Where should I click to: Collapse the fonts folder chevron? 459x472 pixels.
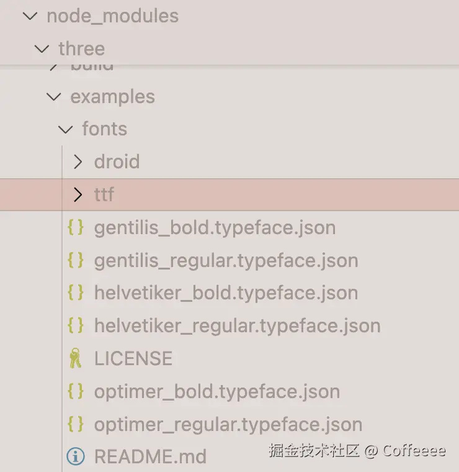[65, 129]
